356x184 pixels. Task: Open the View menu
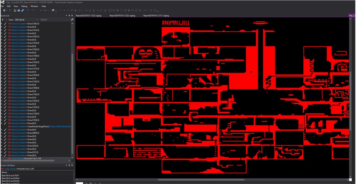click(16, 6)
